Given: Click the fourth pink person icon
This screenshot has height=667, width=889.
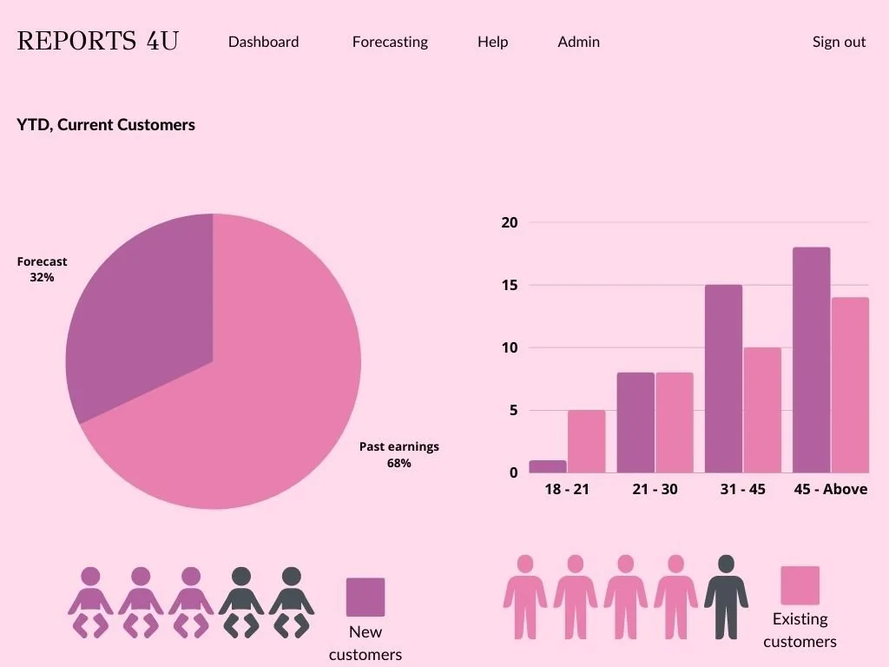Looking at the screenshot, I should [675, 596].
